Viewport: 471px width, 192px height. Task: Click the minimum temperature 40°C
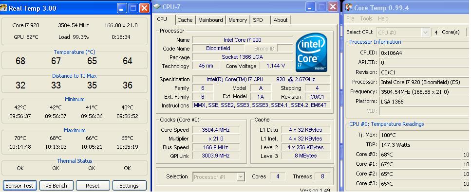(127, 107)
